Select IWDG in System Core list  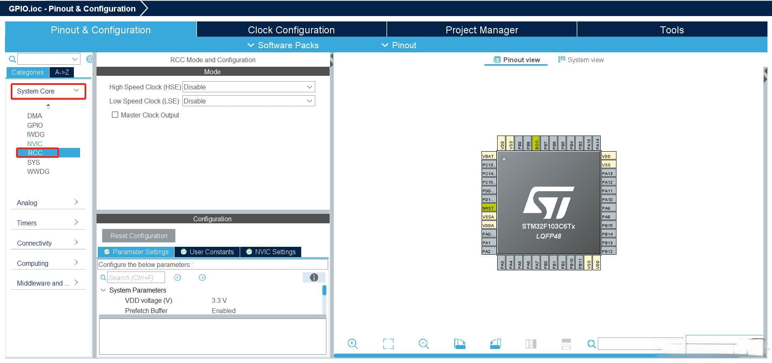(36, 134)
